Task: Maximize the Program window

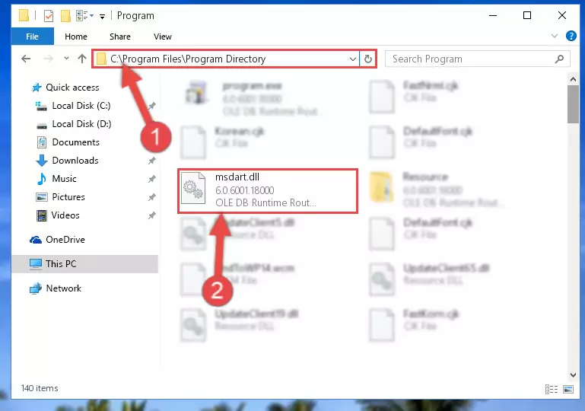Action: (526, 16)
